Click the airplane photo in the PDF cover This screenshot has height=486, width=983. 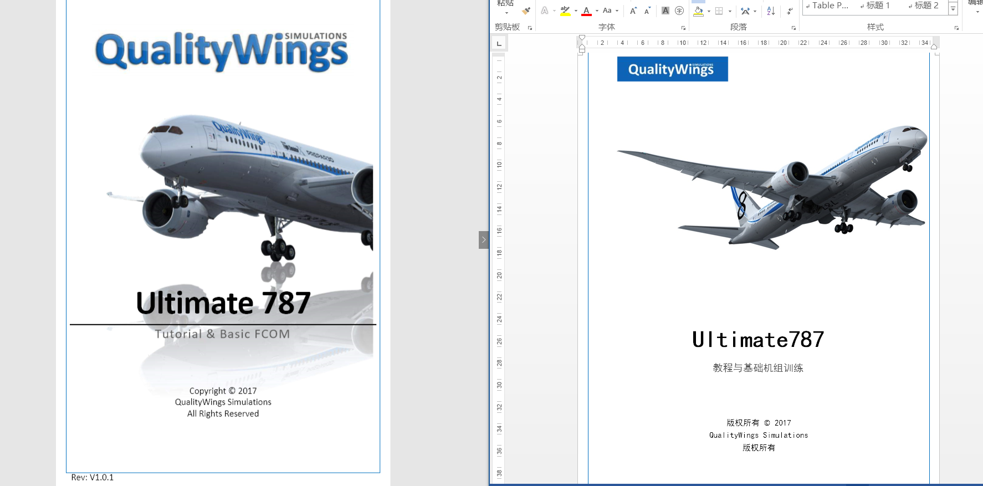coord(240,188)
